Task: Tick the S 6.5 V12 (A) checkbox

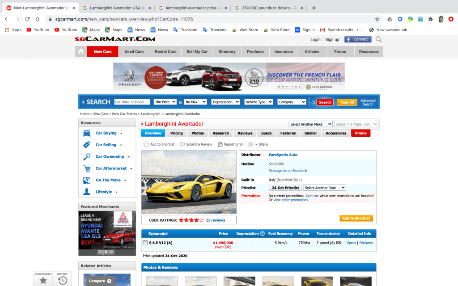Action: (145, 243)
